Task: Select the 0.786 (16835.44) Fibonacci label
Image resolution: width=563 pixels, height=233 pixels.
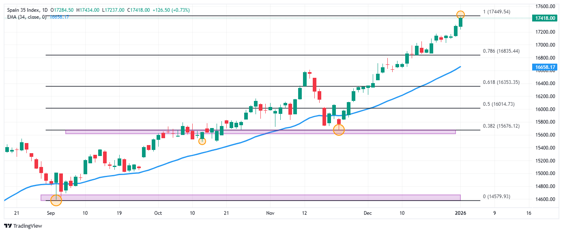Action: 501,51
